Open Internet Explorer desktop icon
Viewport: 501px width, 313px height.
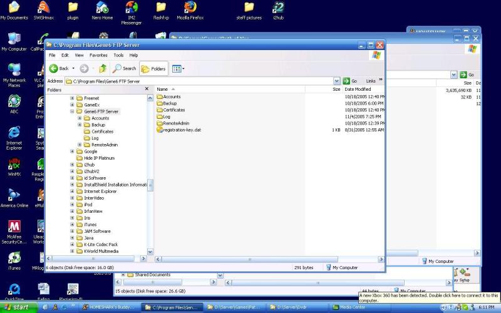[14, 138]
